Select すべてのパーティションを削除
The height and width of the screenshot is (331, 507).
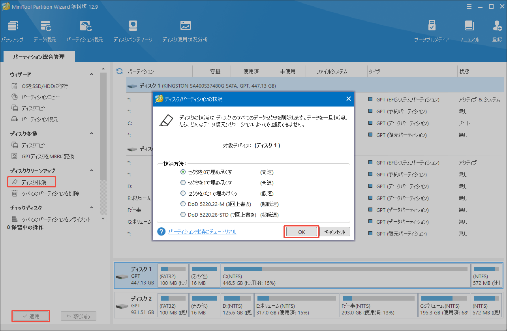coord(45,193)
